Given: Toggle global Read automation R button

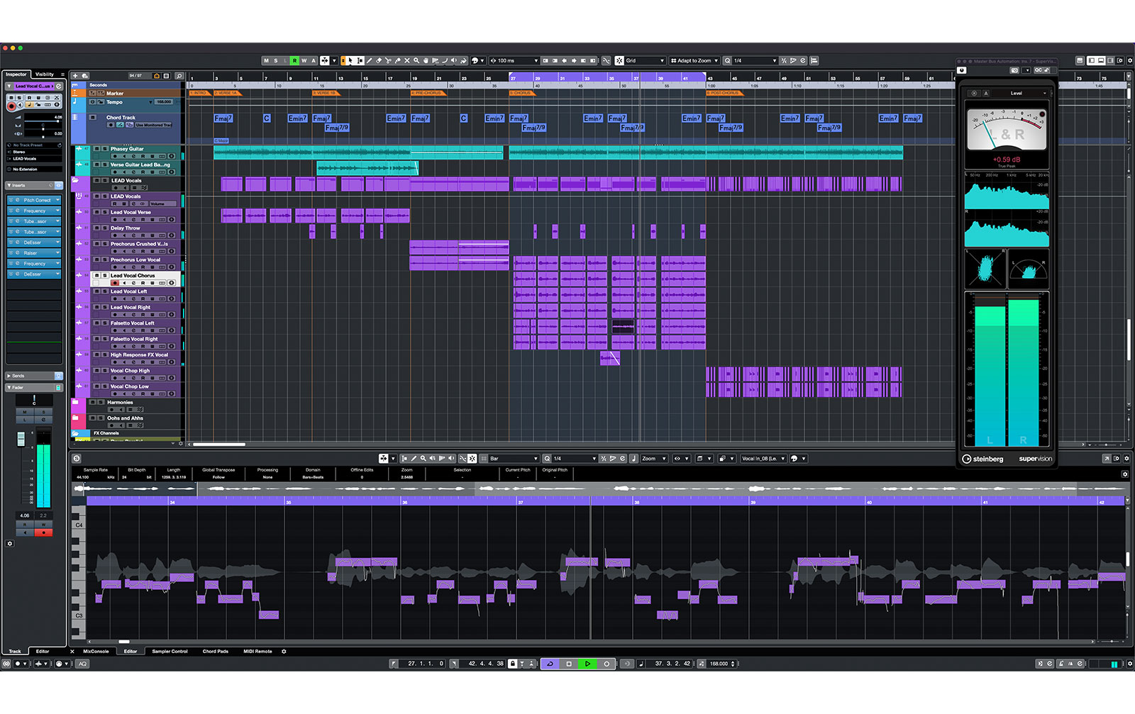Looking at the screenshot, I should (x=294, y=60).
